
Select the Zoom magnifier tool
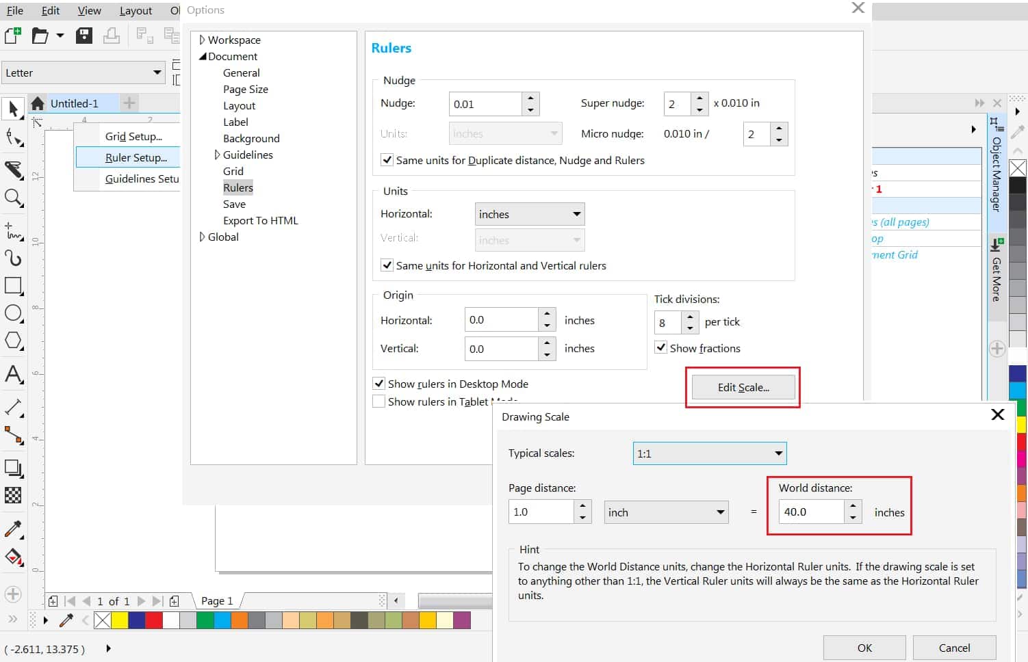click(13, 198)
